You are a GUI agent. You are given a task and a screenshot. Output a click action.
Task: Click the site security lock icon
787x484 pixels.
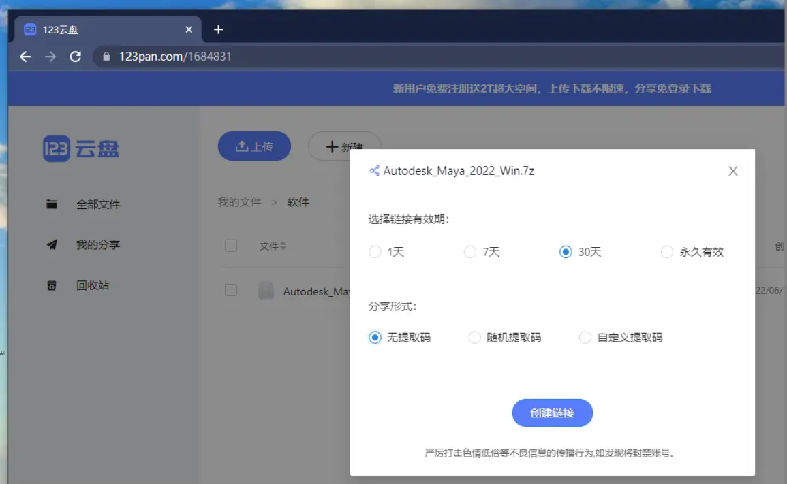tap(106, 57)
